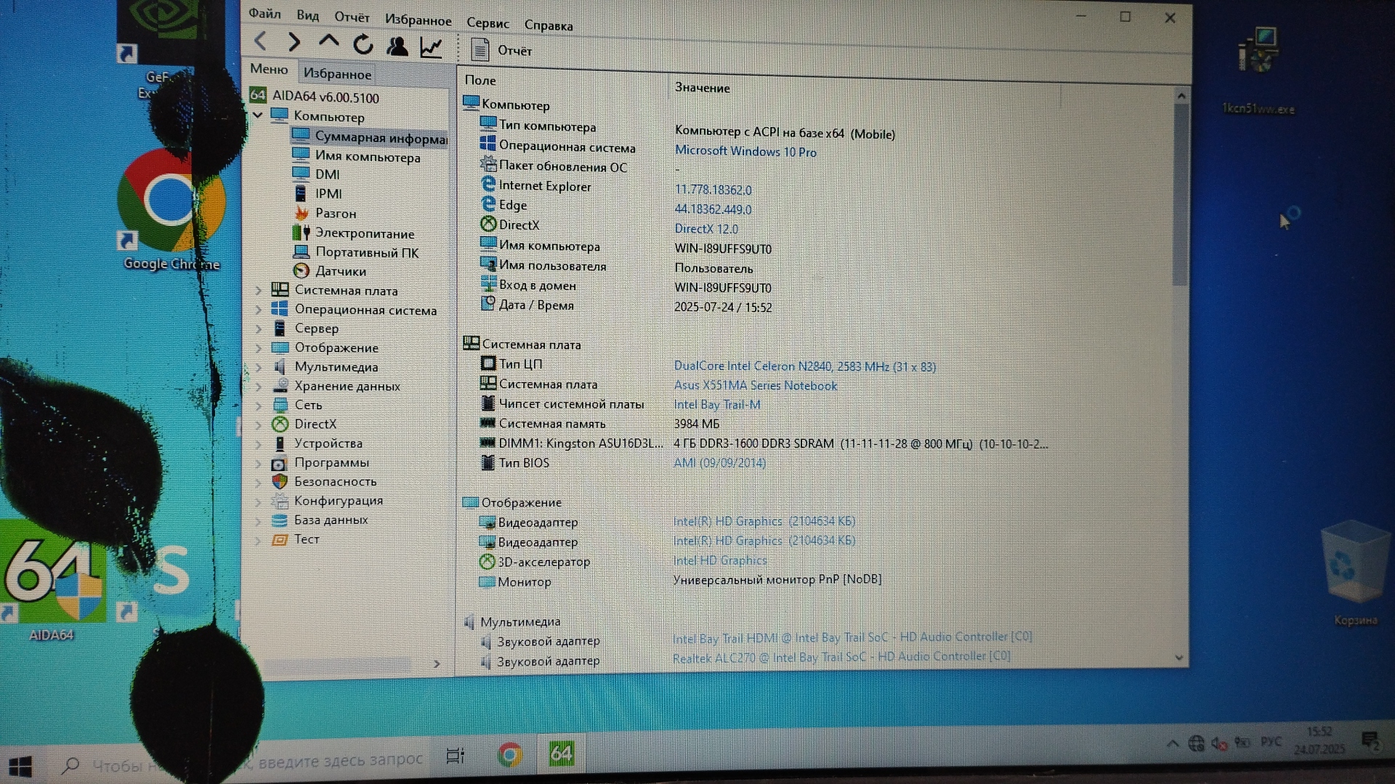Expand the Хранение данных tree node
Screen dimensions: 1395x784
point(259,386)
